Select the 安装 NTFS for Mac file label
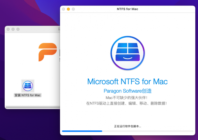Viewport: 198px width, 140px height. tap(28, 95)
